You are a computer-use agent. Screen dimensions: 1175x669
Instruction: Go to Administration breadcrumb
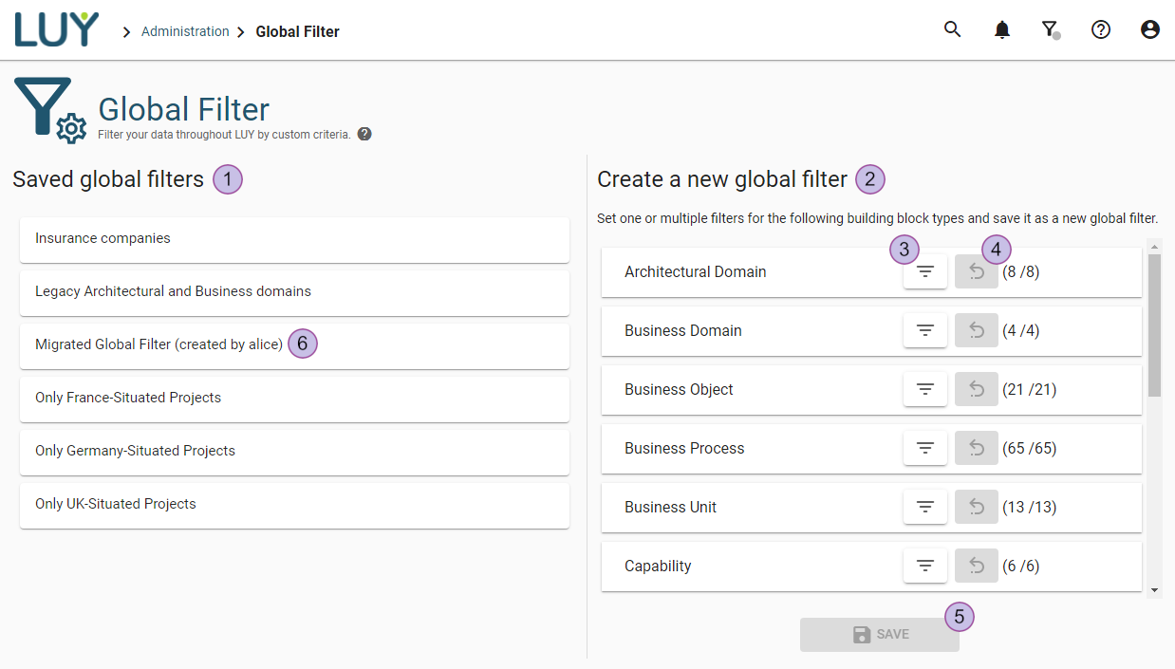(185, 31)
